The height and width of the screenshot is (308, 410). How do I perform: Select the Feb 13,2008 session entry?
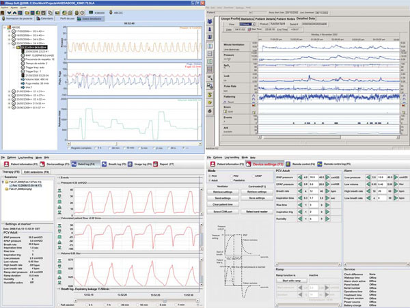pos(27,186)
